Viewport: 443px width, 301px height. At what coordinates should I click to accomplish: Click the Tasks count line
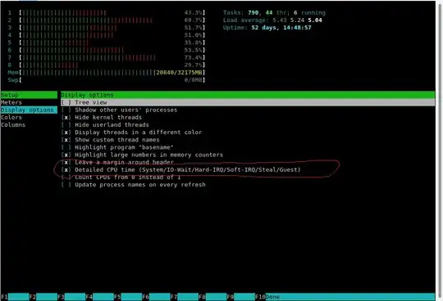[x=274, y=12]
